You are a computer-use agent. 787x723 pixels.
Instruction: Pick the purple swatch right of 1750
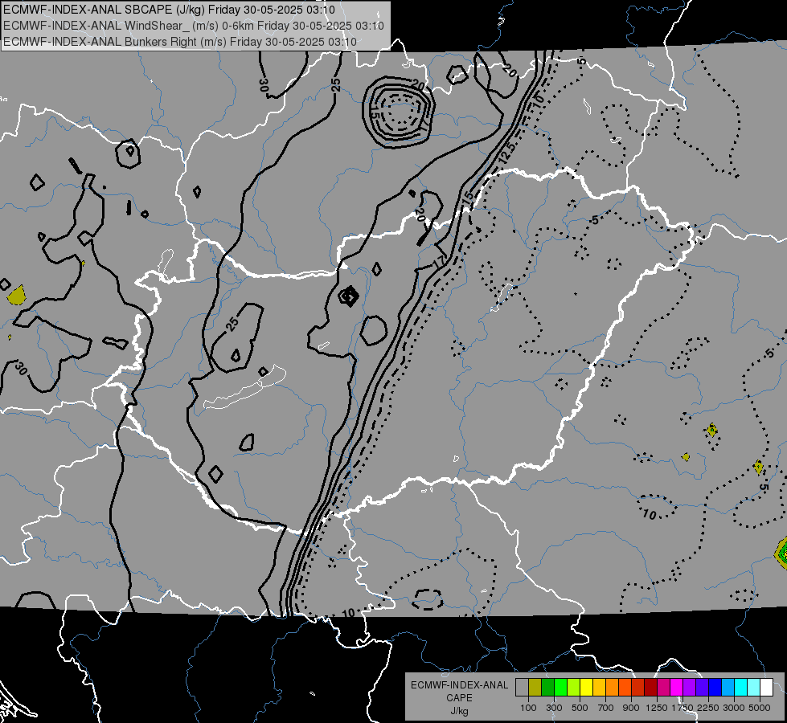(690, 688)
